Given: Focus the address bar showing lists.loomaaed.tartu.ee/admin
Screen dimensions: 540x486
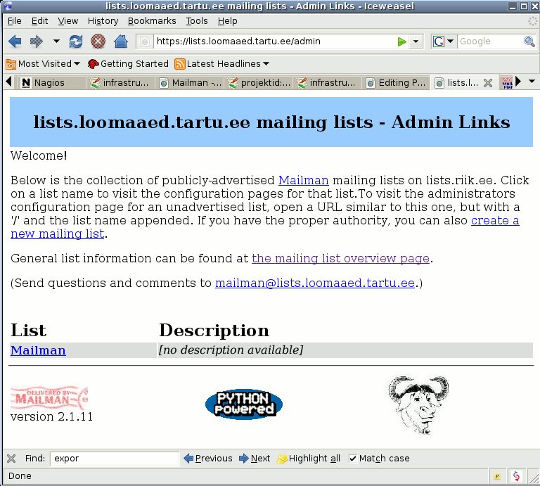Looking at the screenshot, I should (x=274, y=41).
